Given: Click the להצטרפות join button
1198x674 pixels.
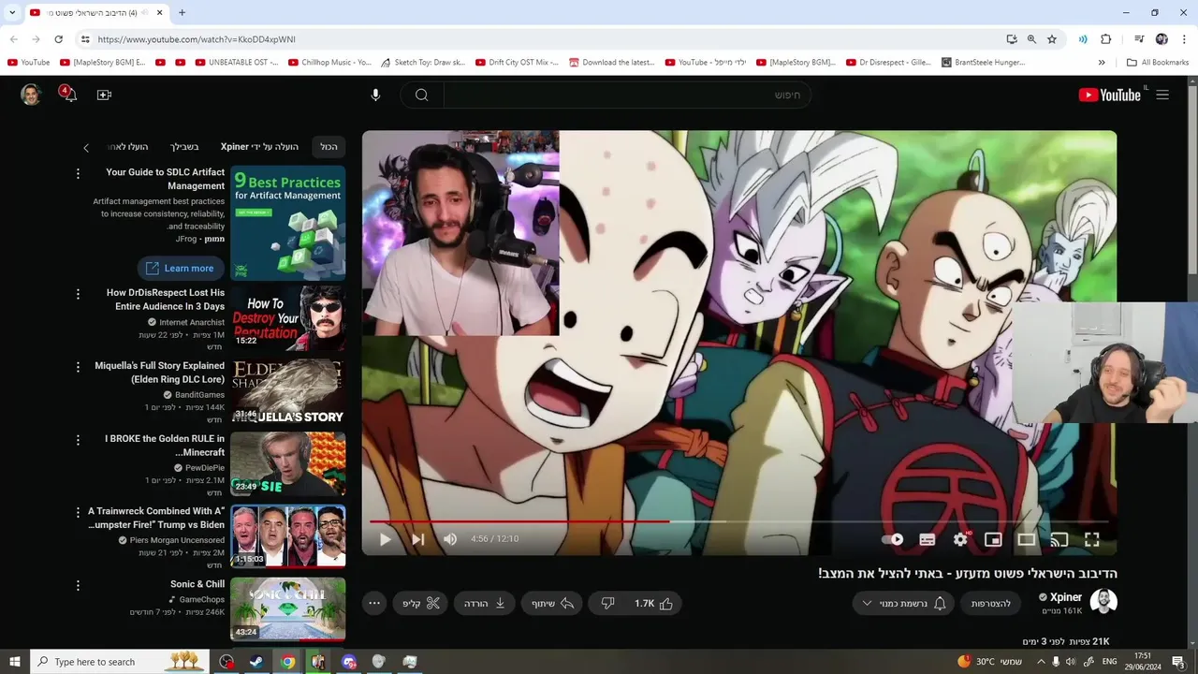Looking at the screenshot, I should pyautogui.click(x=991, y=604).
